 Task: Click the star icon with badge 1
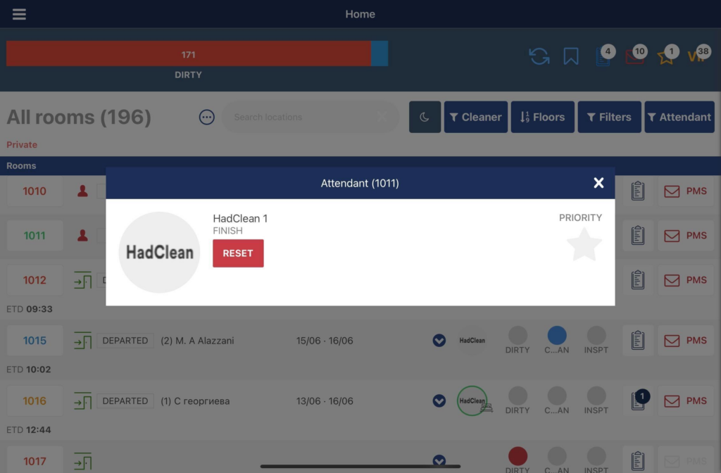pos(666,57)
